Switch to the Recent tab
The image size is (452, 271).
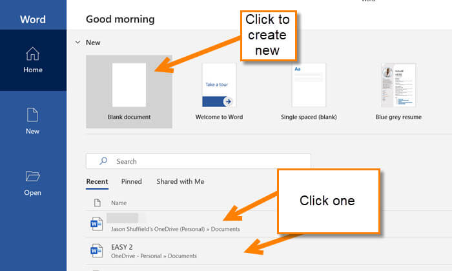pos(97,182)
